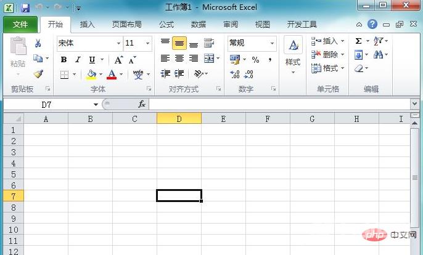The width and height of the screenshot is (423, 255).
Task: Open the font name 宋体 dropdown
Action: click(118, 43)
